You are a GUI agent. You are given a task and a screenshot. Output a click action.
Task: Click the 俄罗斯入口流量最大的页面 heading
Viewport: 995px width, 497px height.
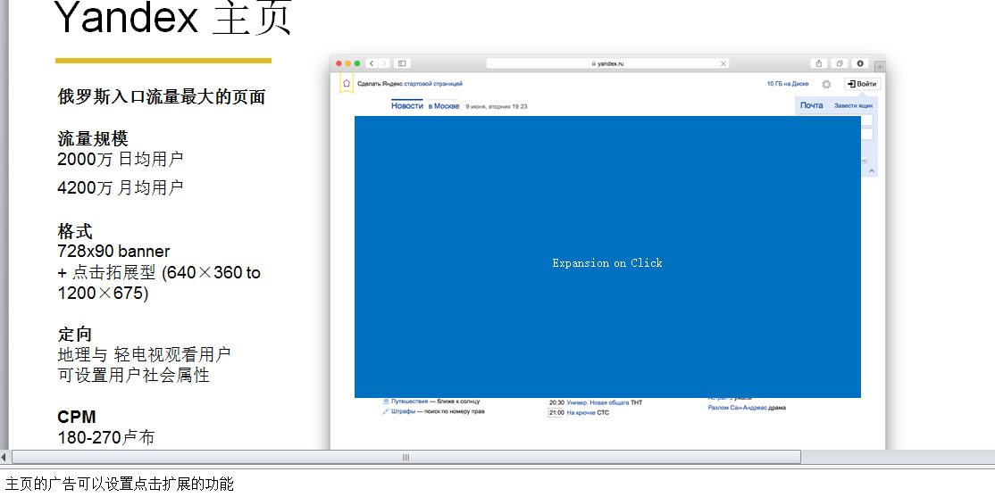tap(161, 97)
